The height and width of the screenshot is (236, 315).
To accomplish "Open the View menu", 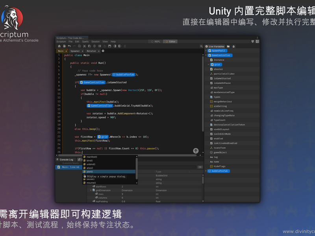I will [x=105, y=42].
